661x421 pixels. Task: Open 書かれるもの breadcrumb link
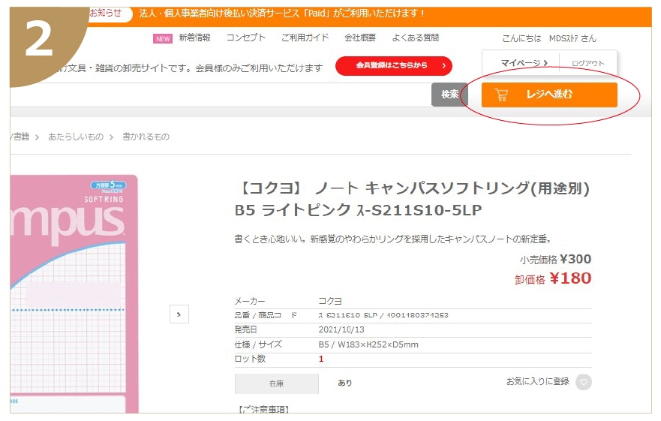(146, 137)
